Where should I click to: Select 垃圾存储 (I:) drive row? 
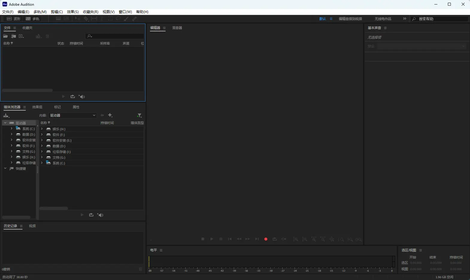(x=92, y=152)
